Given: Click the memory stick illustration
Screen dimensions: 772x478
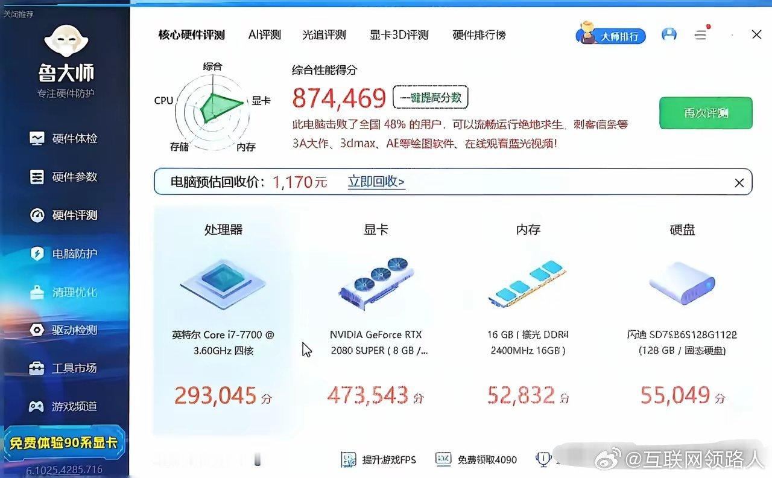Looking at the screenshot, I should 528,284.
